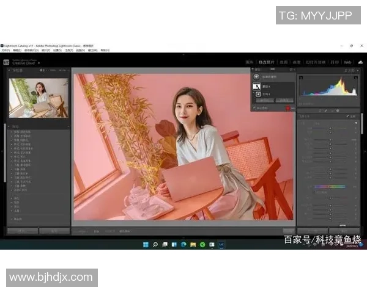367x293 pixels.
Task: Switch to the Web module
Action: coord(347,62)
